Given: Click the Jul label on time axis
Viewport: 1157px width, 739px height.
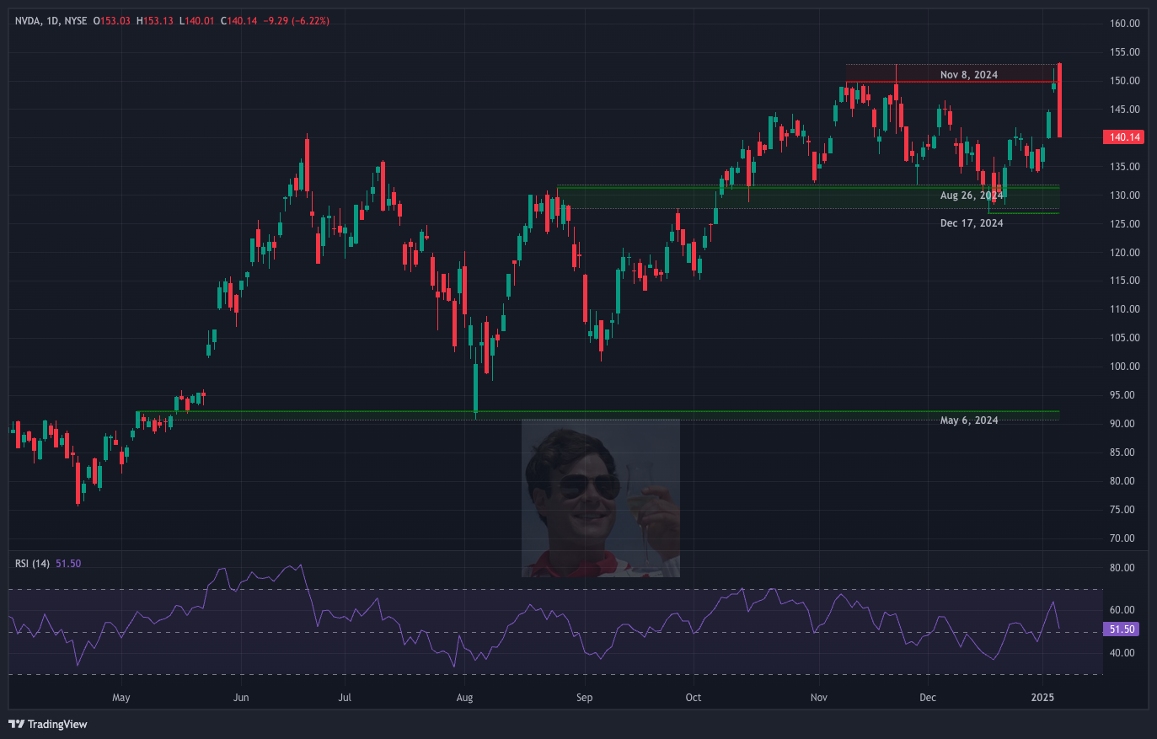Looking at the screenshot, I should [345, 698].
